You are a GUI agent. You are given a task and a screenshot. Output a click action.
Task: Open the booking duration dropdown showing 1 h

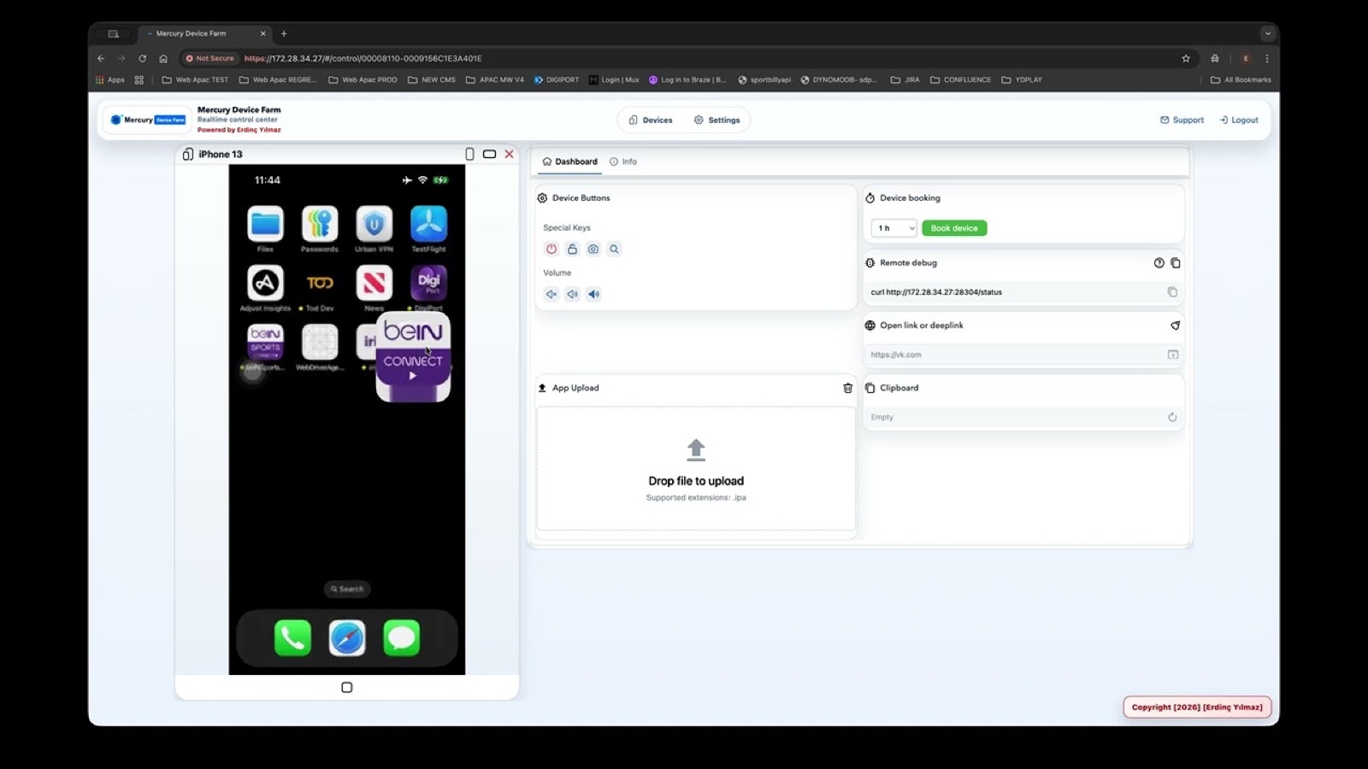click(893, 228)
